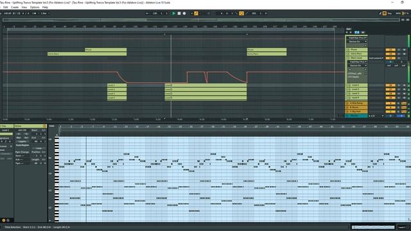Toggle Pluck track activator button
The image size is (411, 231).
coord(390,49)
